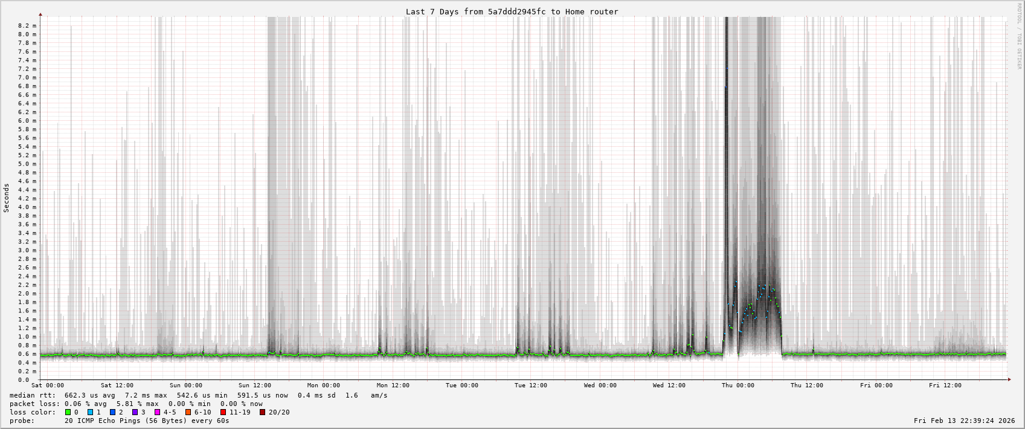Click the 'median rtt:' statistics label
1025x429 pixels.
pos(34,395)
